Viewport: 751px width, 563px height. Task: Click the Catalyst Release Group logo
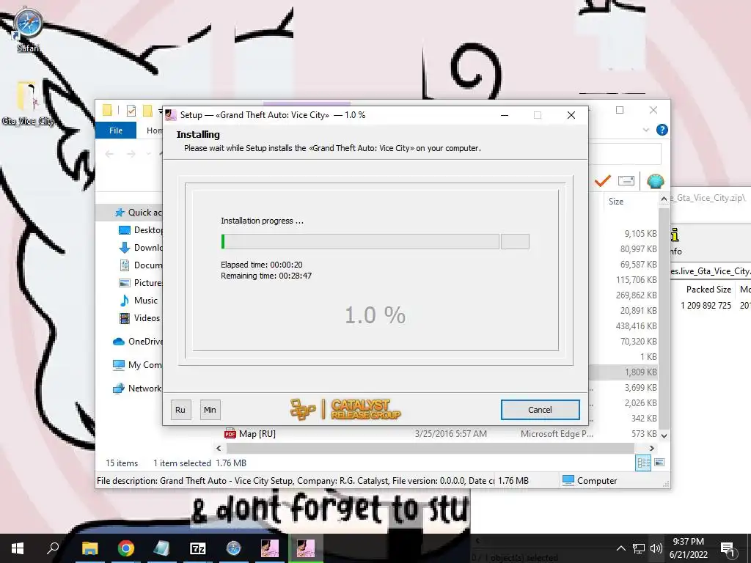[x=345, y=409]
